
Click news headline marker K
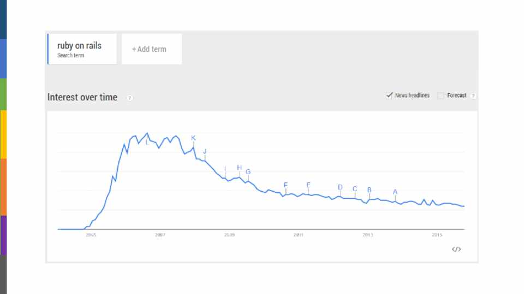[193, 138]
